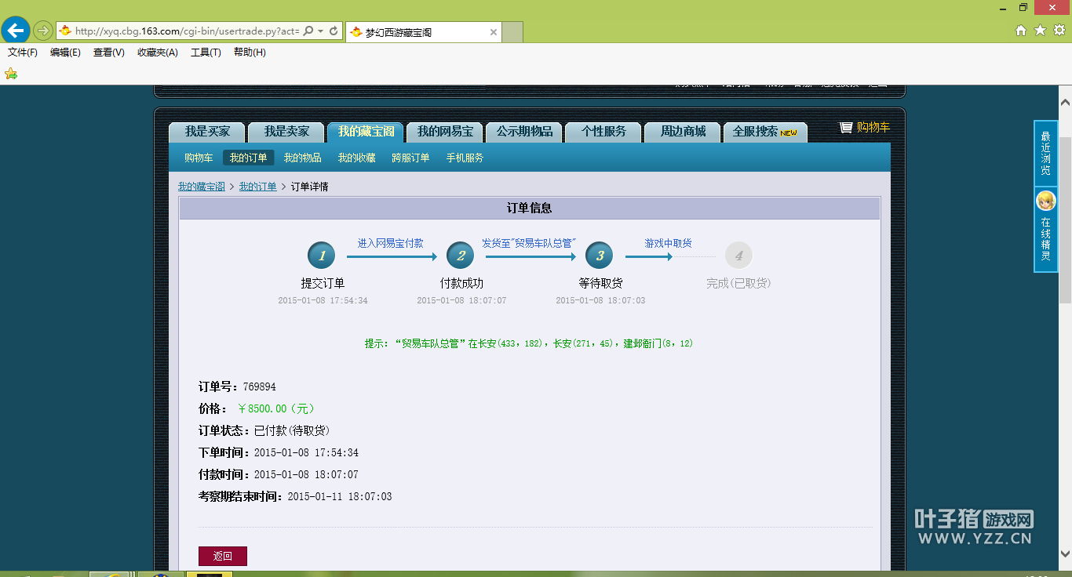The height and width of the screenshot is (577, 1072).
Task: Switch to the 我的网易宝 tab
Action: (x=445, y=132)
